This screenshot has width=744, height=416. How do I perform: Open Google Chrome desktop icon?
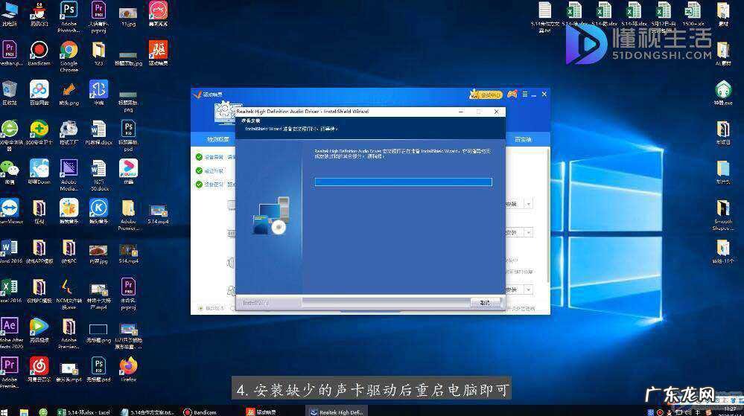coord(69,52)
